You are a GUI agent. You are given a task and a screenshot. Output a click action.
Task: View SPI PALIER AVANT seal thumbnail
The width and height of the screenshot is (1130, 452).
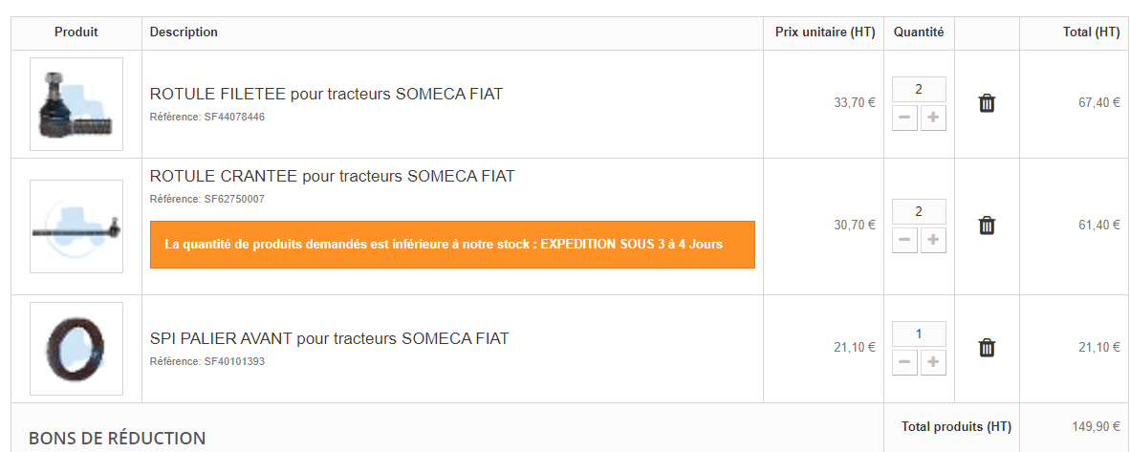(76, 349)
